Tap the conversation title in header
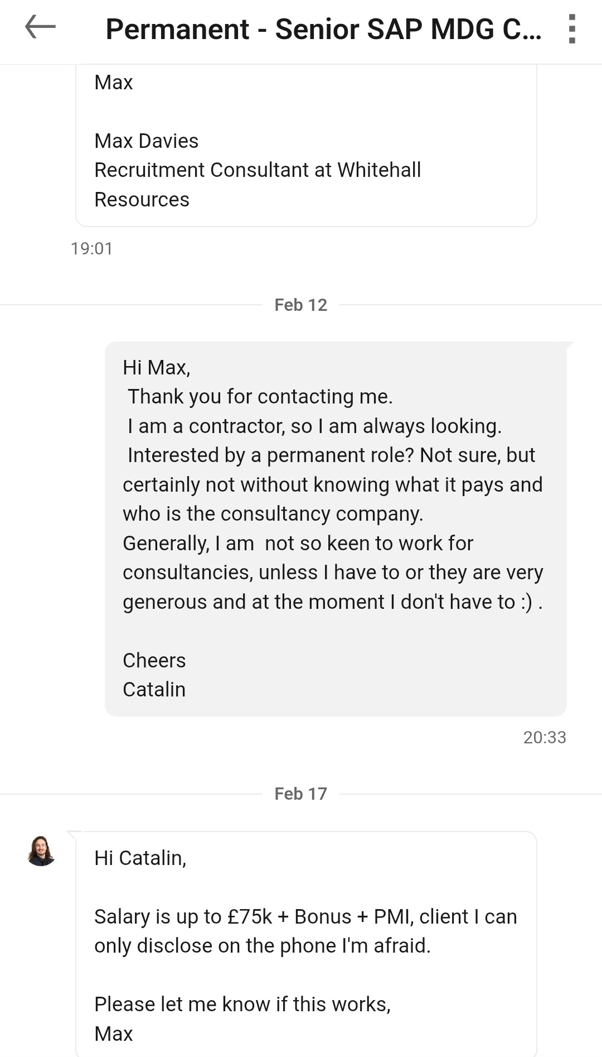Viewport: 602px width, 1057px height. coord(323,29)
